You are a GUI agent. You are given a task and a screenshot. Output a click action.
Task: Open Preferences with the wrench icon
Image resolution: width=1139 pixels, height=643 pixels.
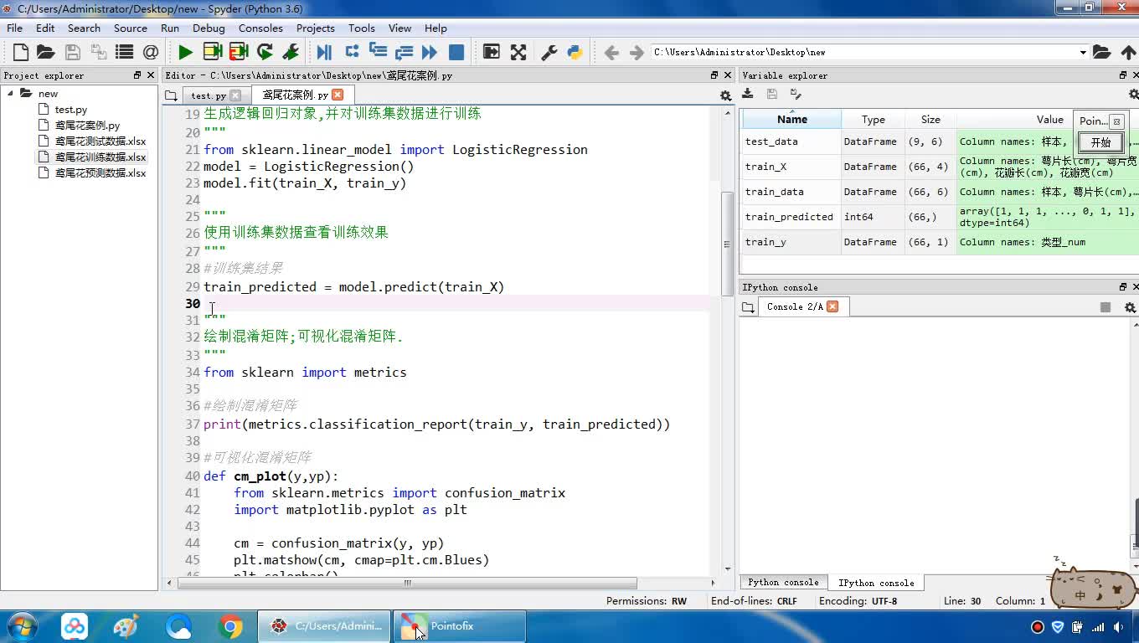point(549,53)
